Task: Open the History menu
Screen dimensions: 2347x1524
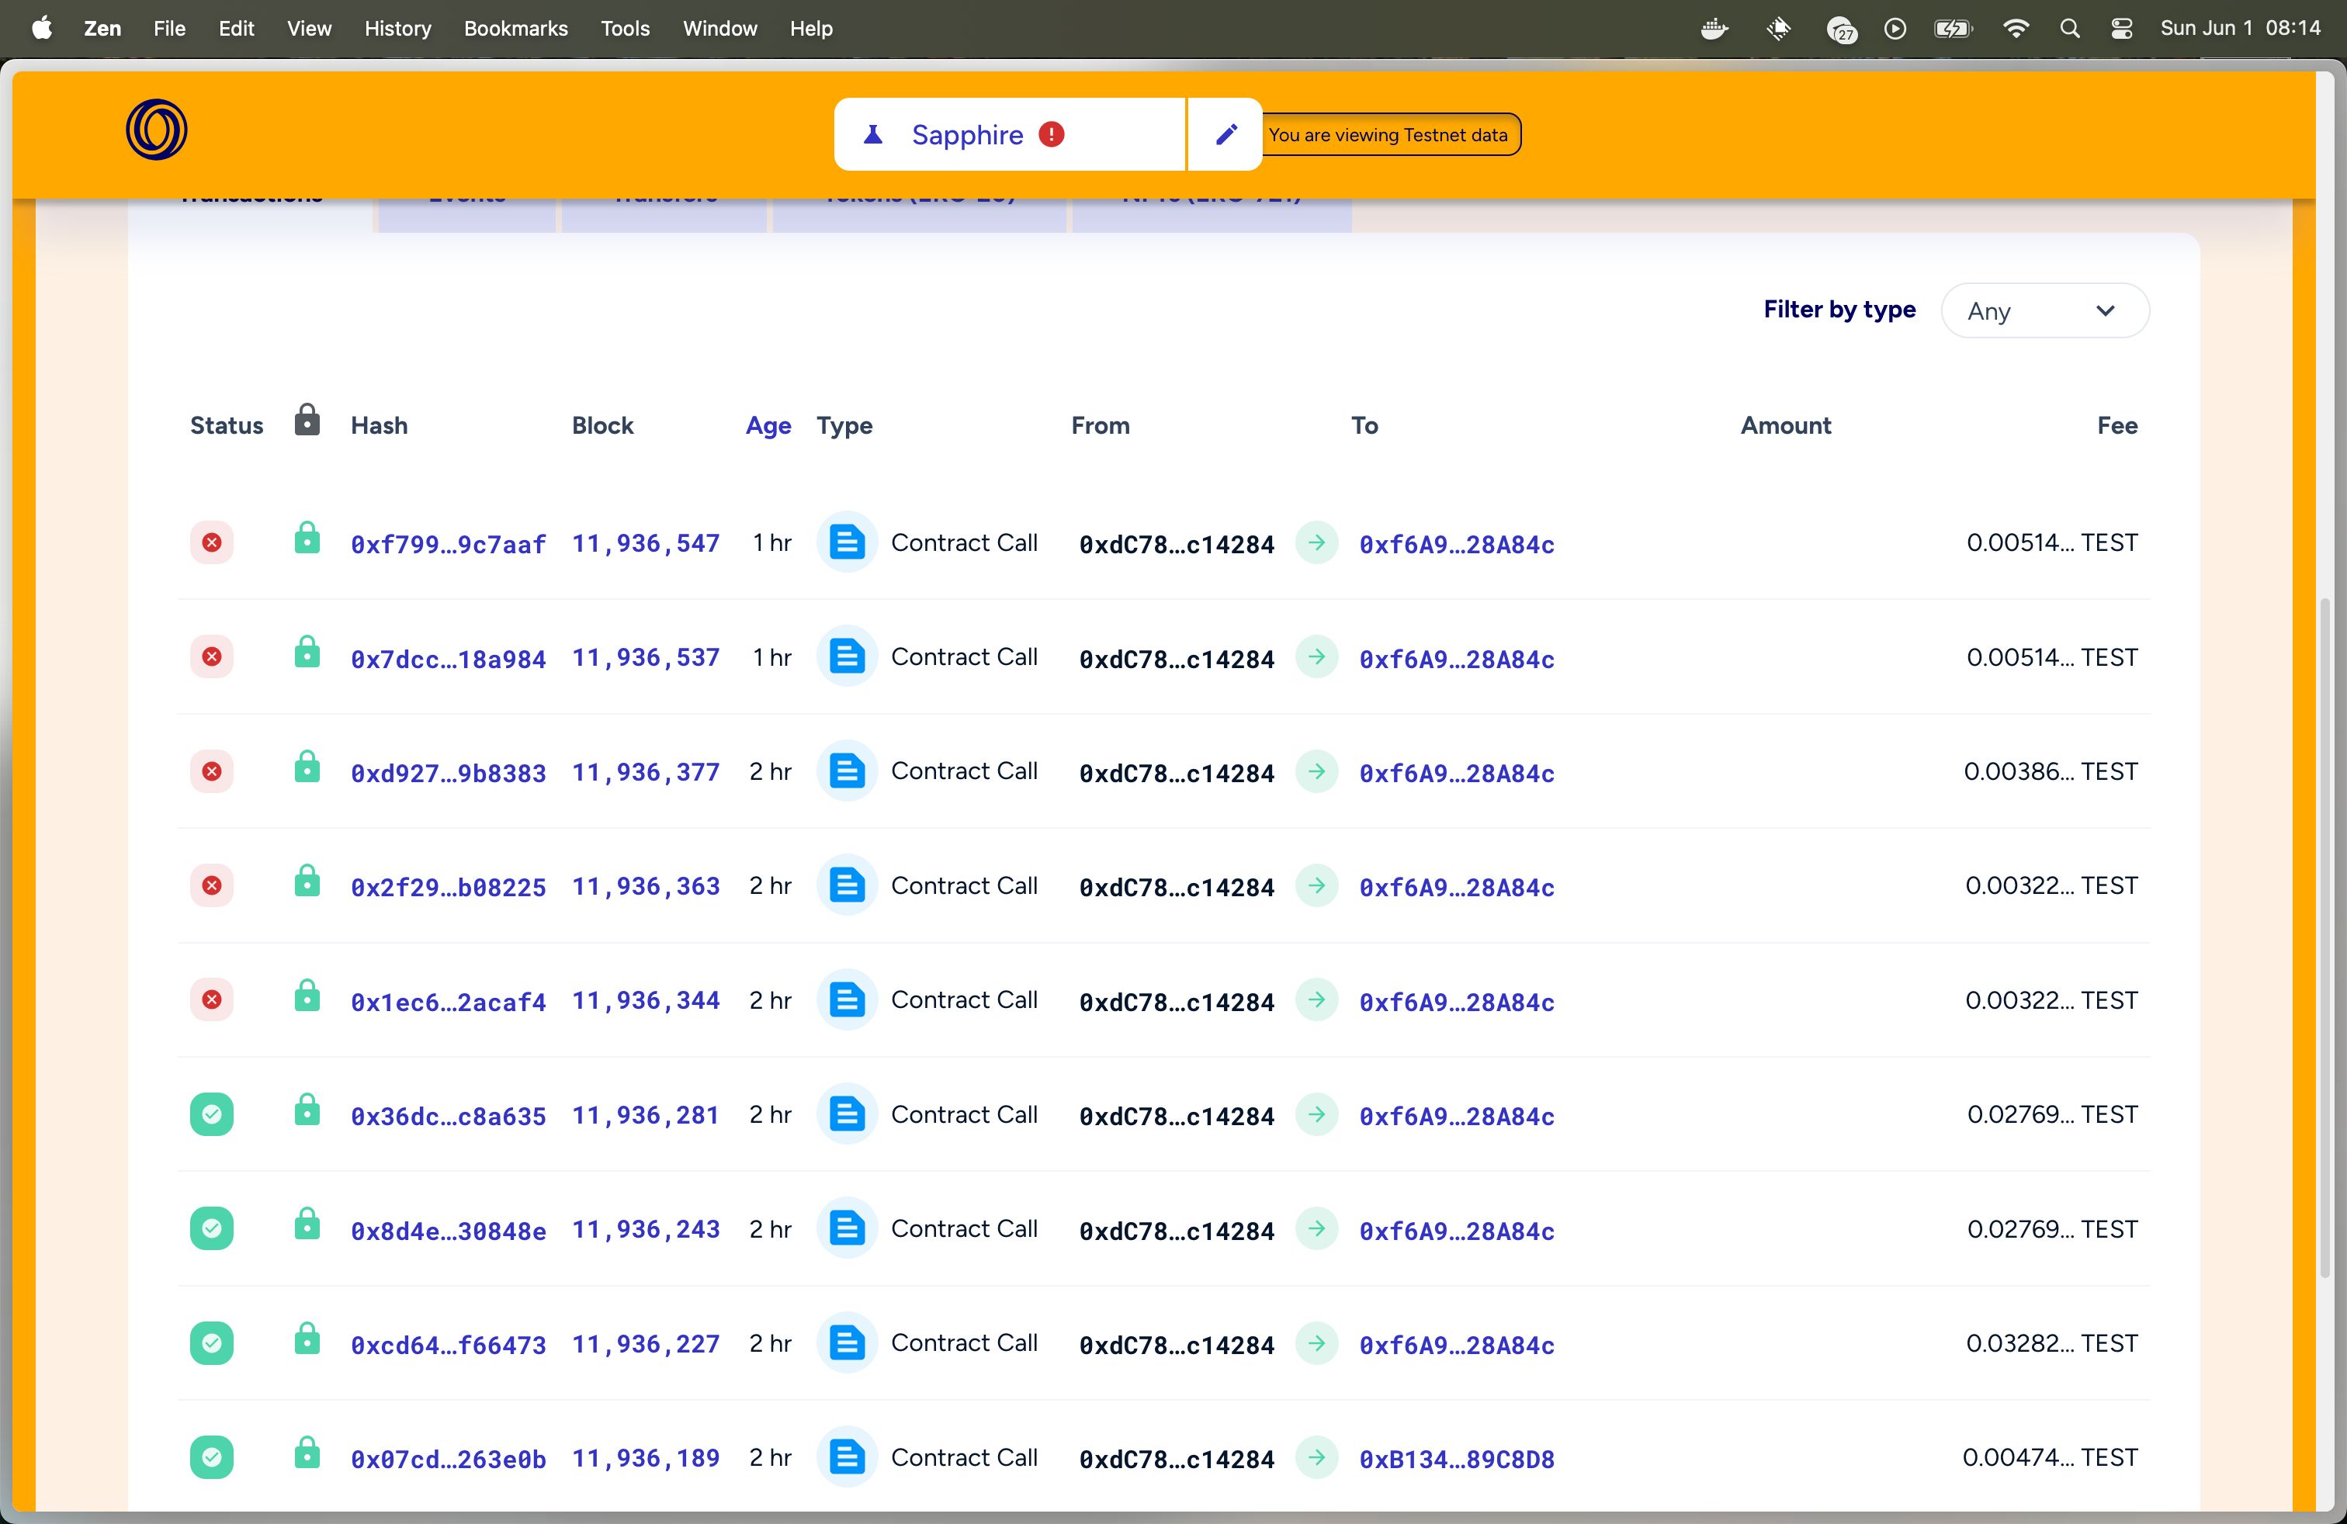Action: 397,29
